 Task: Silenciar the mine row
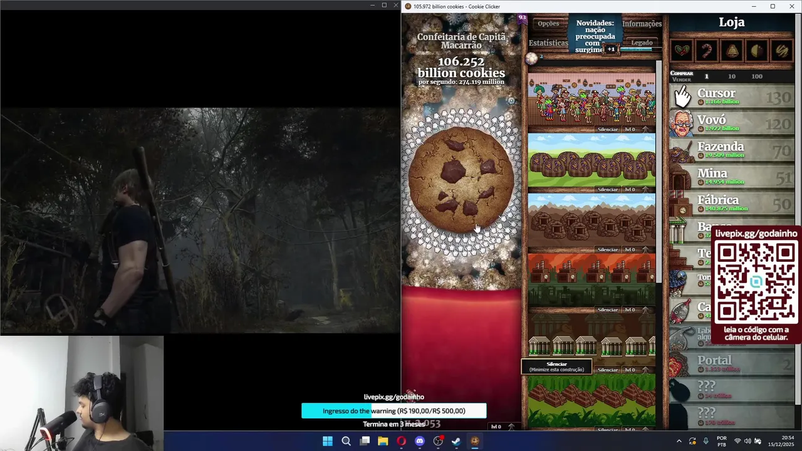click(x=608, y=249)
